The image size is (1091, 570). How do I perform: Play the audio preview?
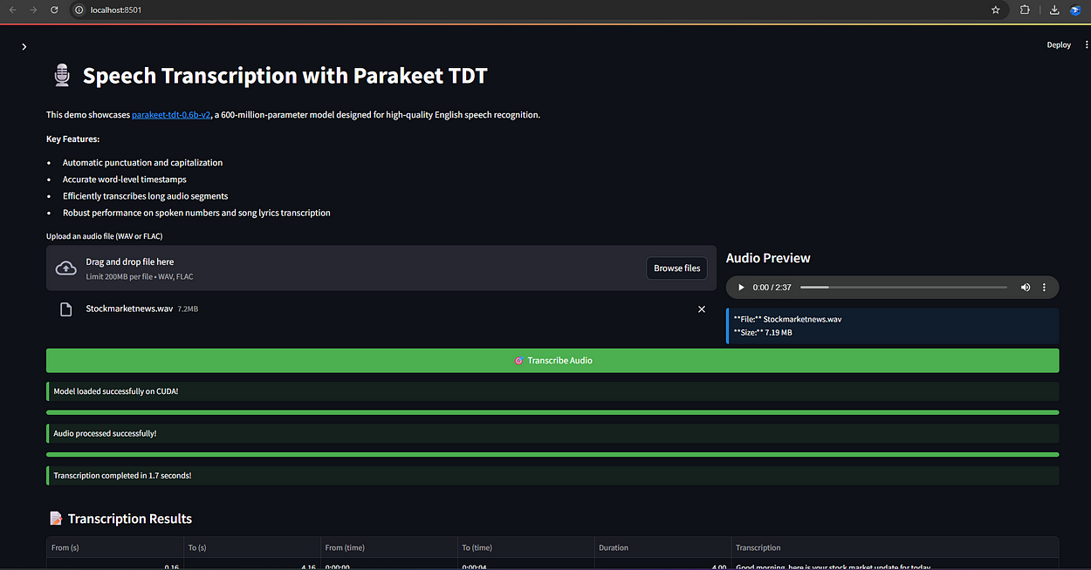(742, 287)
